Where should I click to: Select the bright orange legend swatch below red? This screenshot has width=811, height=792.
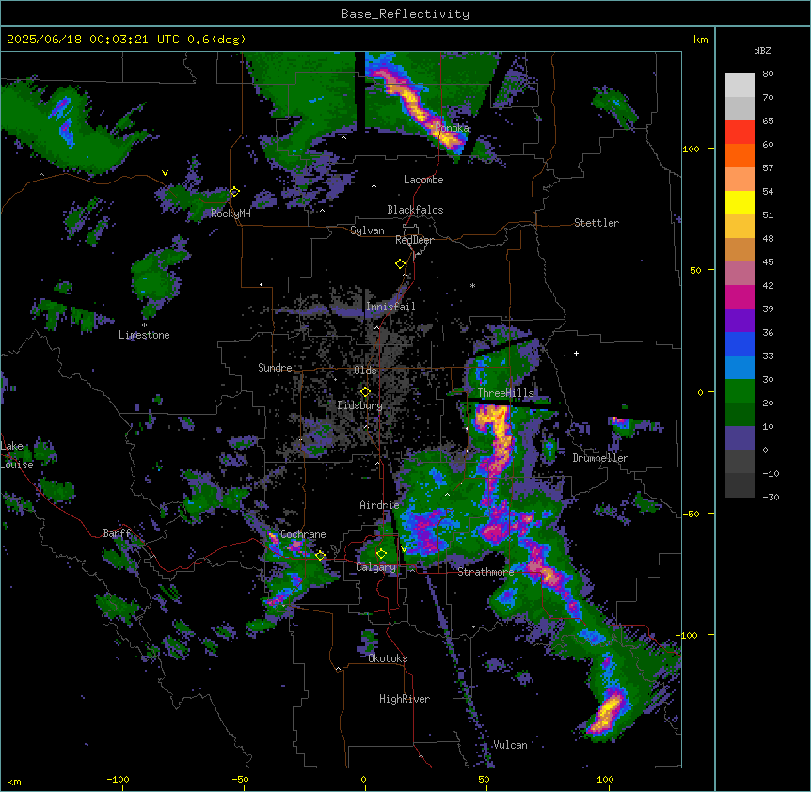(x=739, y=155)
